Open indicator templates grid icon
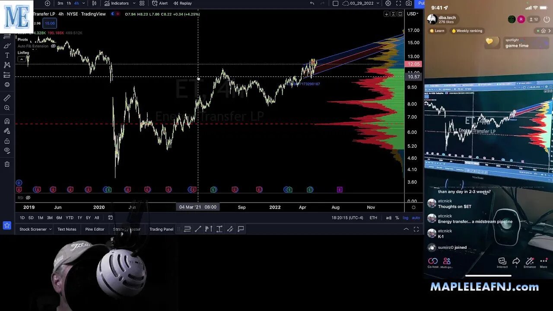 pyautogui.click(x=142, y=3)
